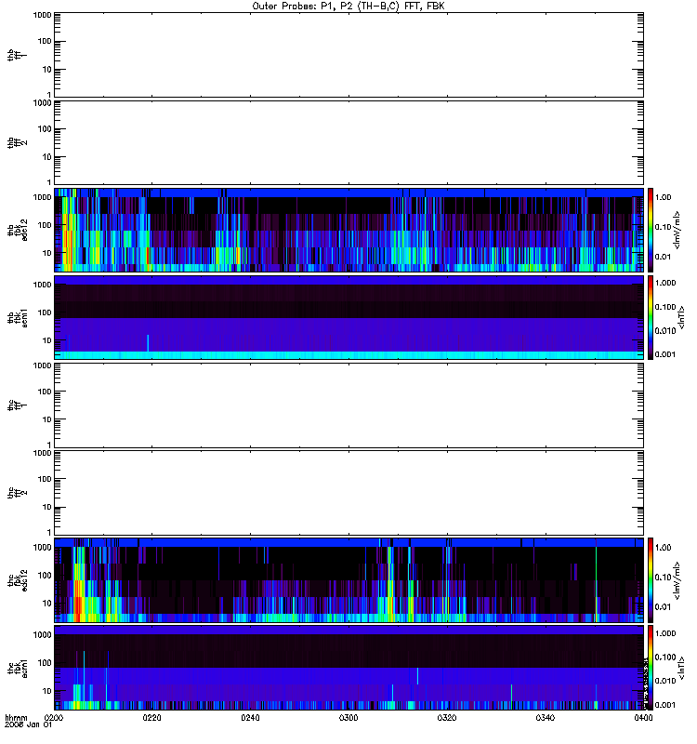Image resolution: width=697 pixels, height=744 pixels.
Task: Click the empty thc fff 2 panel
Action: (349, 493)
